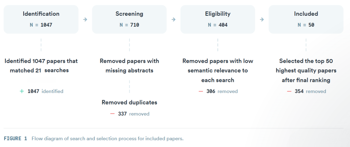Click the green plus icon beside 1047 identified
Screen dimensions: 350x147
pyautogui.click(x=22, y=91)
